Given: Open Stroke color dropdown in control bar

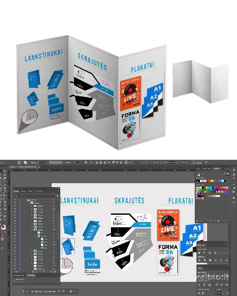Looking at the screenshot, I should 28,162.
